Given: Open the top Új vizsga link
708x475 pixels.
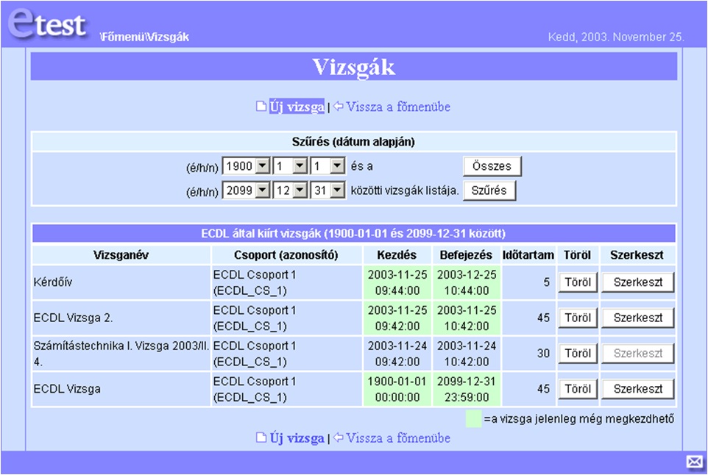Looking at the screenshot, I should [297, 107].
